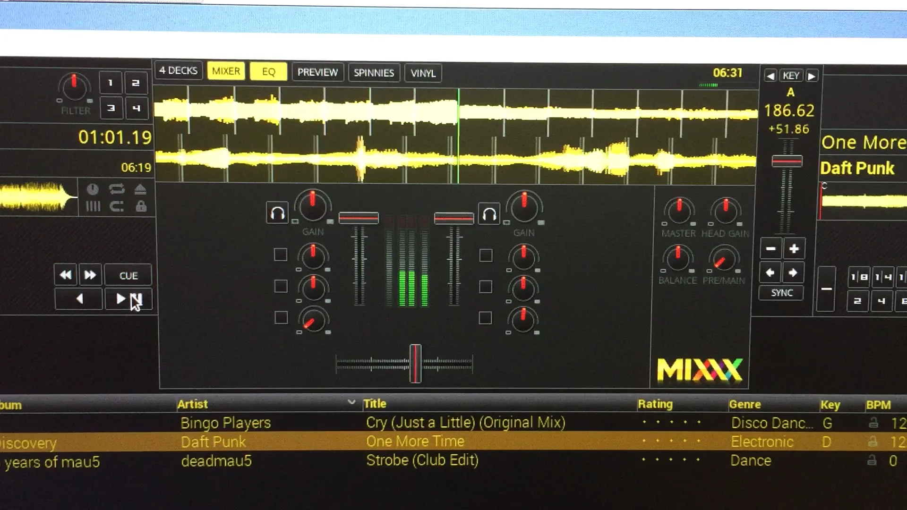
Task: Enable headphone cue on the right channel
Action: point(489,212)
